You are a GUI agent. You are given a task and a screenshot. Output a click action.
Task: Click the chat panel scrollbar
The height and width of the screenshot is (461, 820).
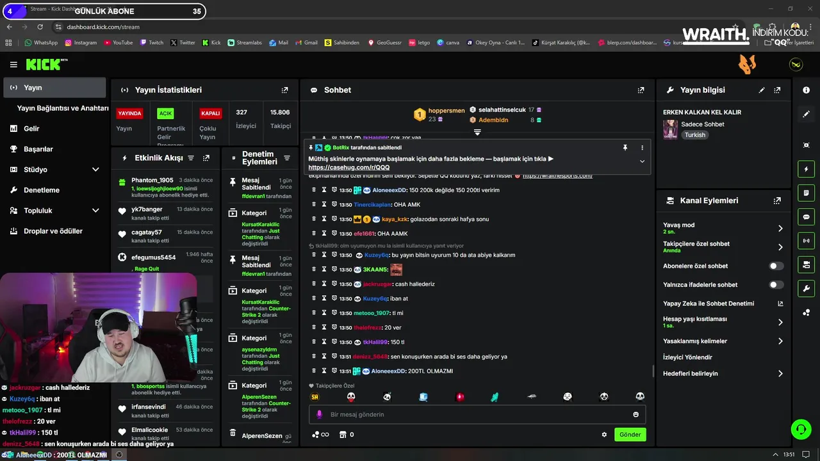coord(653,371)
